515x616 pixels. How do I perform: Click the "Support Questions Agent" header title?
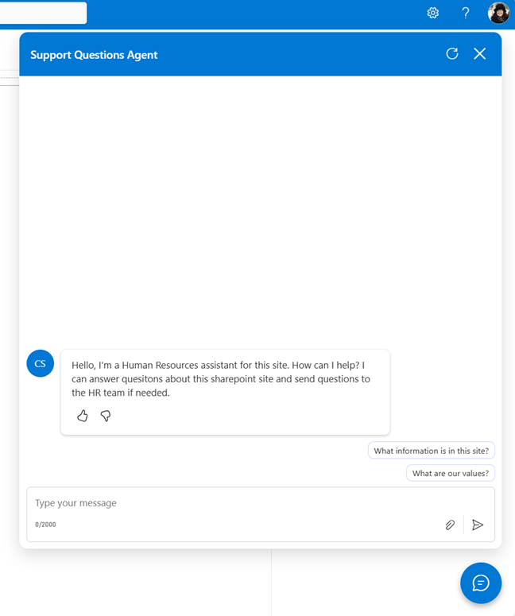tap(94, 55)
